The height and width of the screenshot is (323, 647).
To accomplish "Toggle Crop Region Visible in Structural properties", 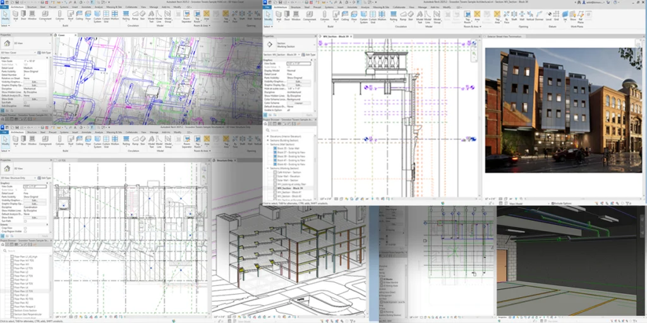I will point(25,232).
